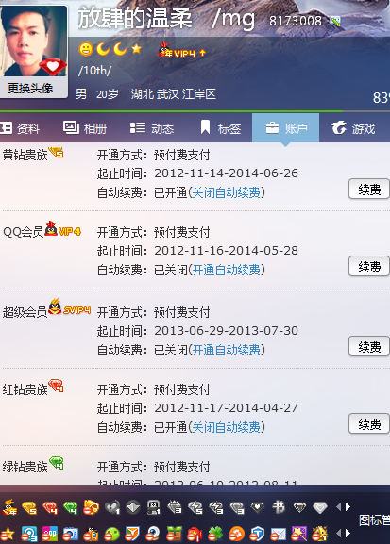Click 续费 button for 黄钻贵族
The width and height of the screenshot is (390, 544).
[x=369, y=190]
